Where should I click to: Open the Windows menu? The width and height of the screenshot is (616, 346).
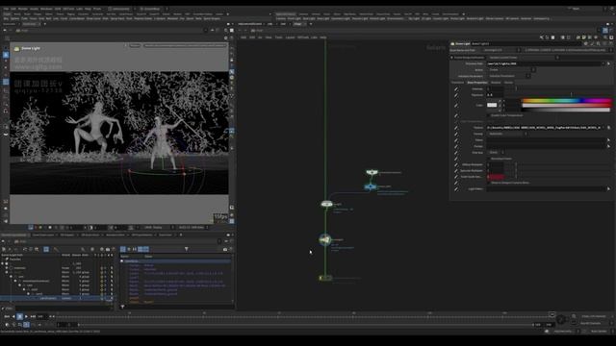pyautogui.click(x=46, y=9)
